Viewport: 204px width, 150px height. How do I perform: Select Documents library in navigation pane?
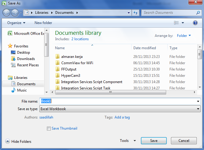click(23, 84)
